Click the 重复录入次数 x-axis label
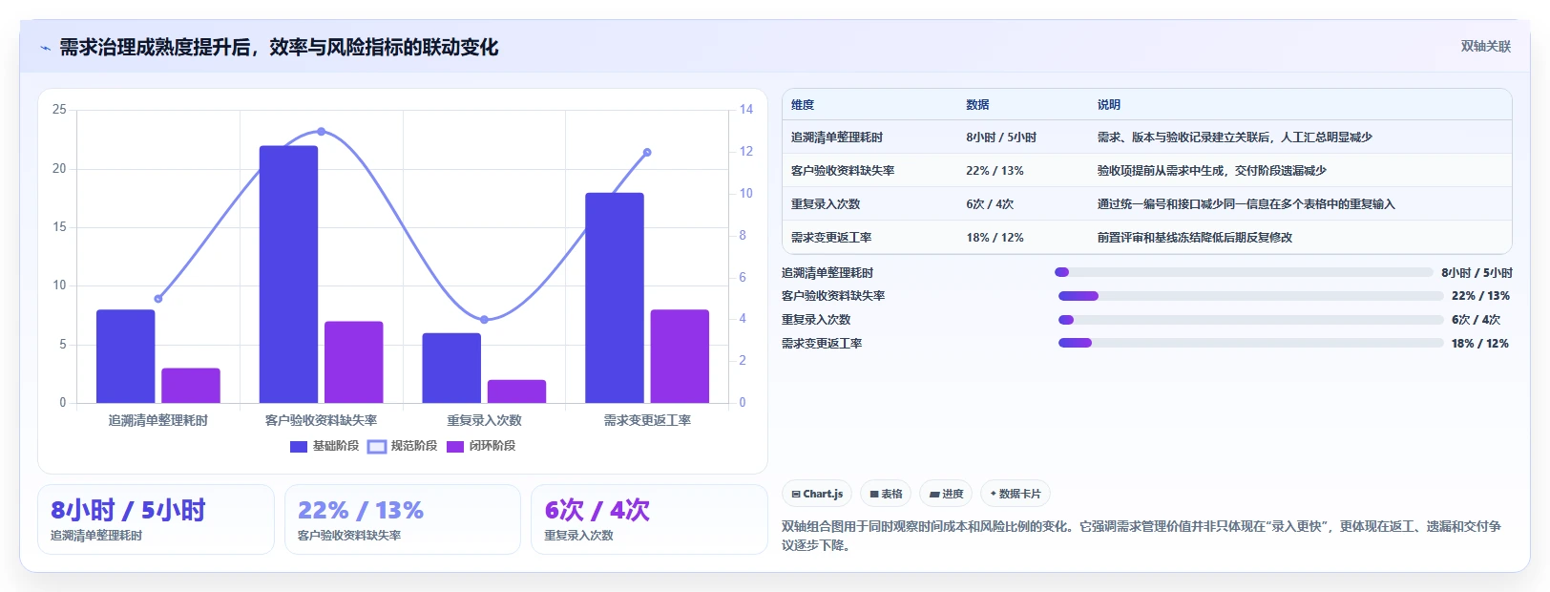Viewport: 1550px width, 592px height. coord(484,420)
